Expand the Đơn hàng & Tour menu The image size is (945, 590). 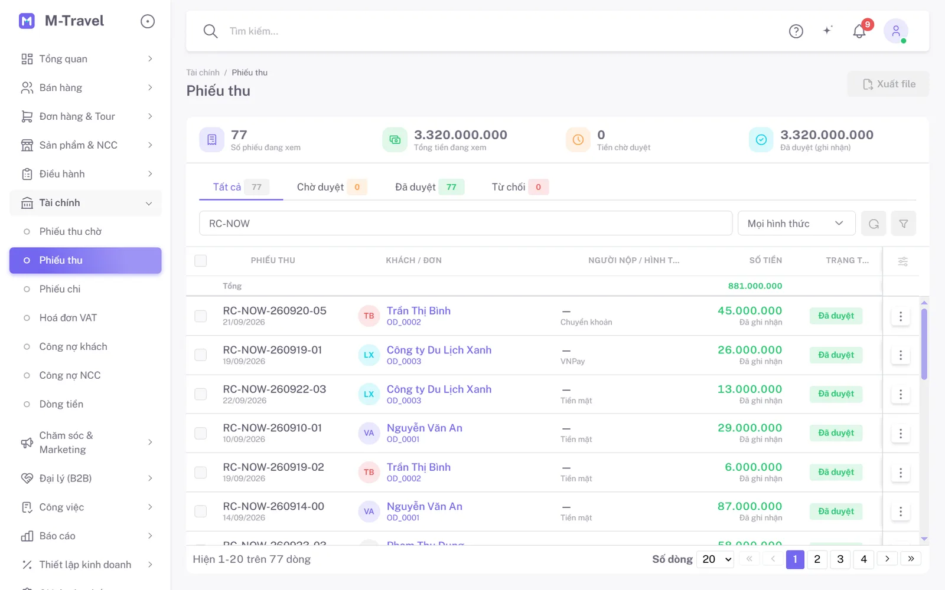[86, 117]
